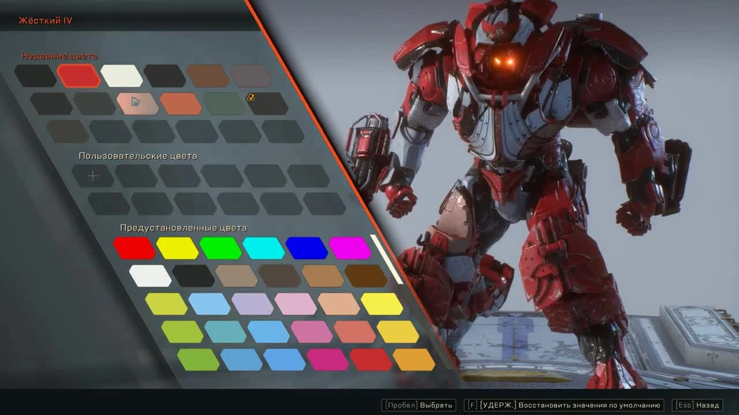
Task: Select the brown swatch in recent colors
Action: pyautogui.click(x=208, y=76)
